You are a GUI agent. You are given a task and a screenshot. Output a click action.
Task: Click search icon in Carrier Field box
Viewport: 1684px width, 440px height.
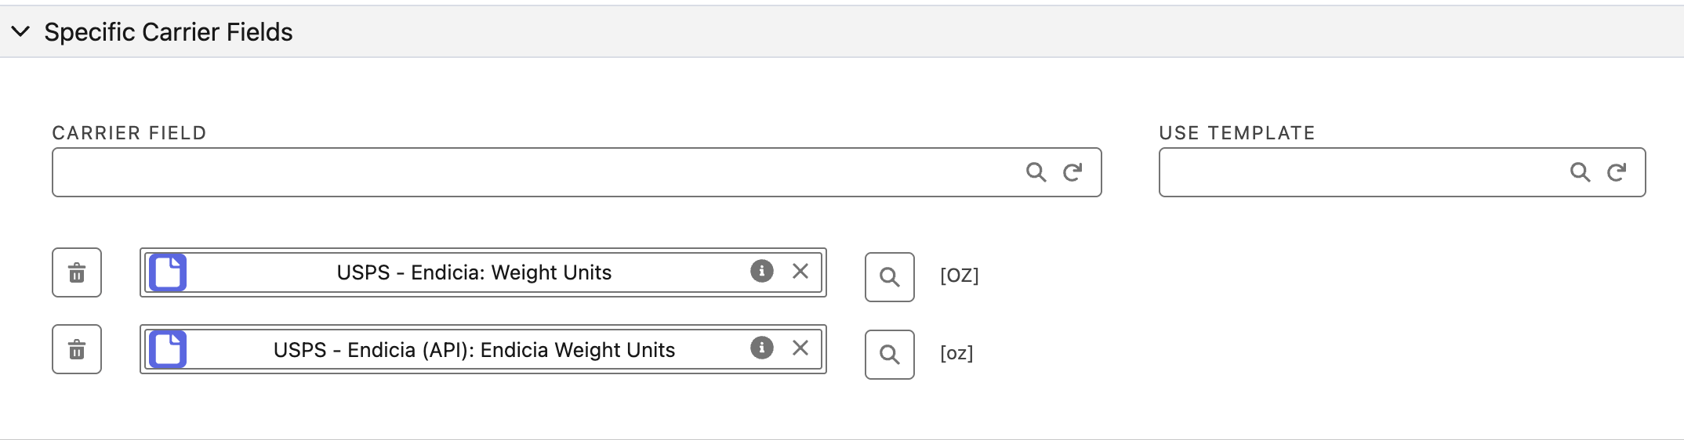1036,172
